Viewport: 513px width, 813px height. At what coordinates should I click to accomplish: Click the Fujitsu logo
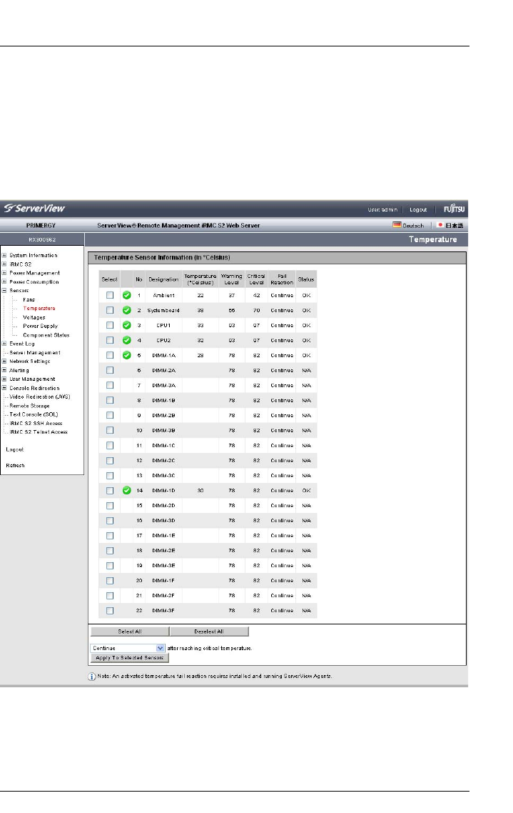pos(454,209)
